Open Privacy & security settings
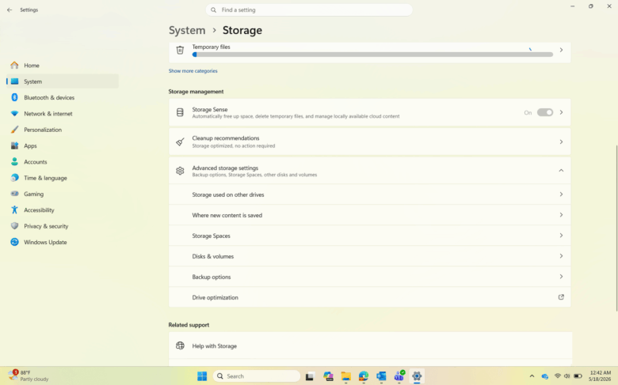 pos(63,227)
